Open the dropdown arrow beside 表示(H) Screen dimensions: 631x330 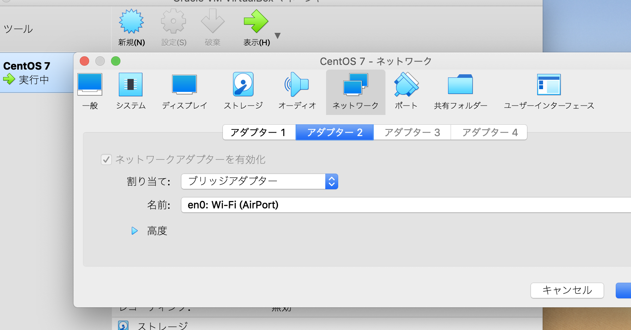278,36
